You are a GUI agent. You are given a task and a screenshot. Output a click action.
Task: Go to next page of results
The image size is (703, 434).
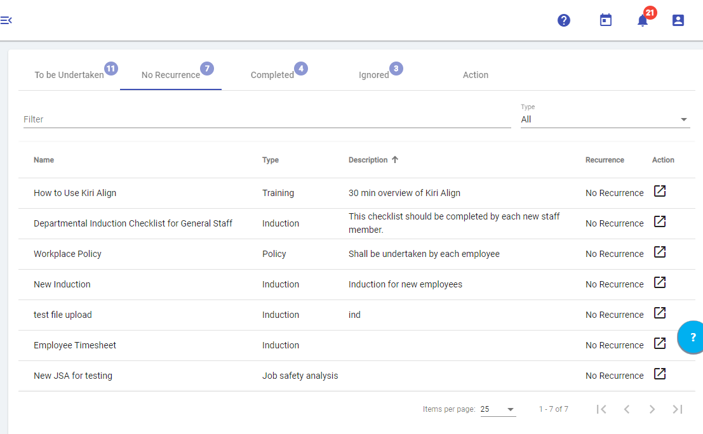click(x=652, y=409)
